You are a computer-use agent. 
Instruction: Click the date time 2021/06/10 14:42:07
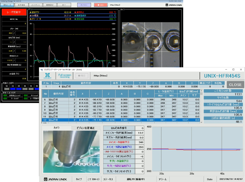pos(231,179)
